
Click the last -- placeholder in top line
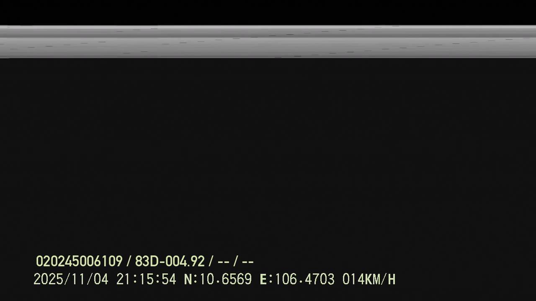click(x=248, y=262)
